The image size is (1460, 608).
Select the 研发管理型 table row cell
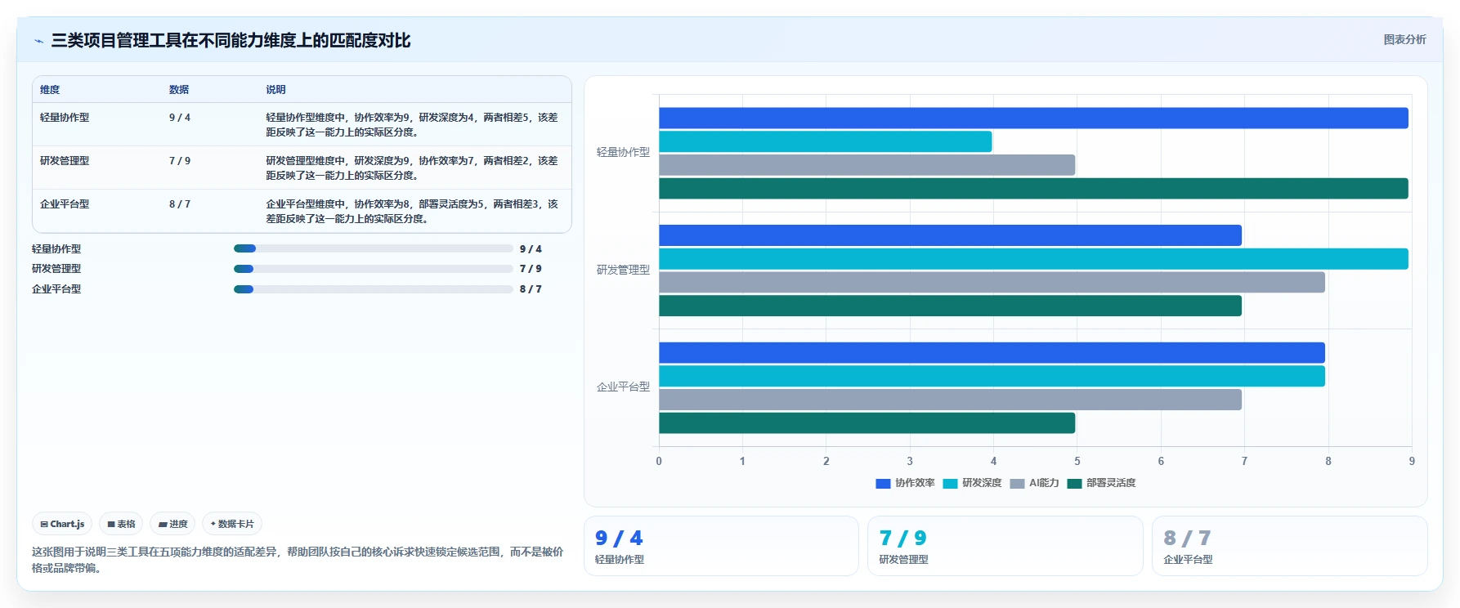(x=65, y=161)
